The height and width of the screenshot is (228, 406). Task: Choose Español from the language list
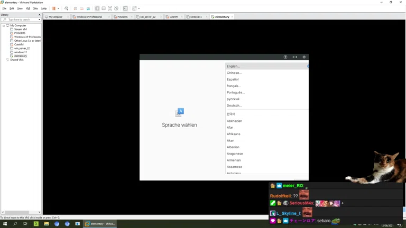click(x=266, y=79)
